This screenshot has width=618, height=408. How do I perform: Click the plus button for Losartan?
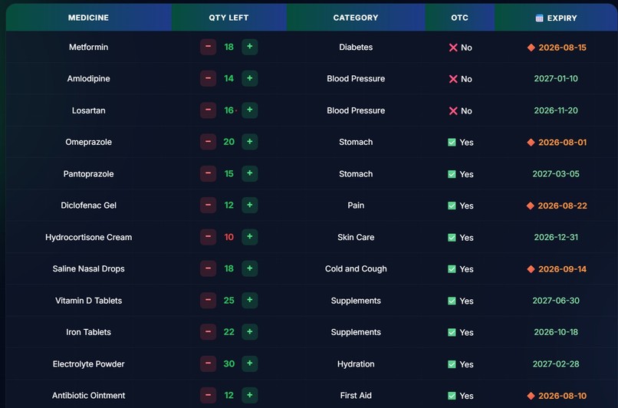pyautogui.click(x=249, y=110)
